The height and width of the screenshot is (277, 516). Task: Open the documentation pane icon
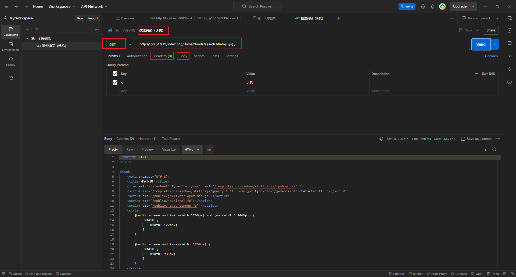510,30
